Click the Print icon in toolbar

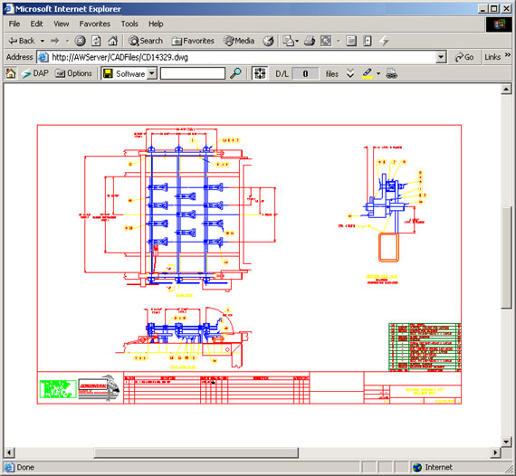(x=310, y=41)
